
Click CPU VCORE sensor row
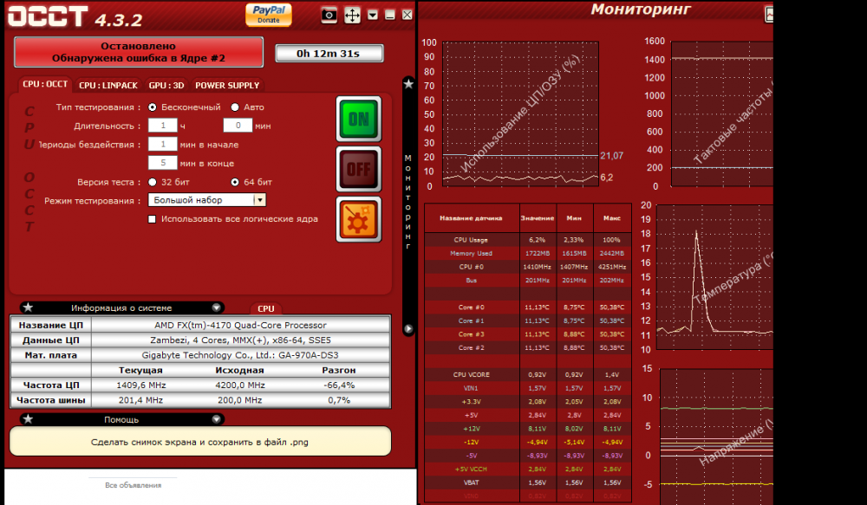coord(527,374)
